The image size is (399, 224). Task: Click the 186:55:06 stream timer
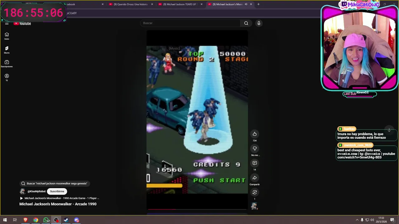point(33,13)
